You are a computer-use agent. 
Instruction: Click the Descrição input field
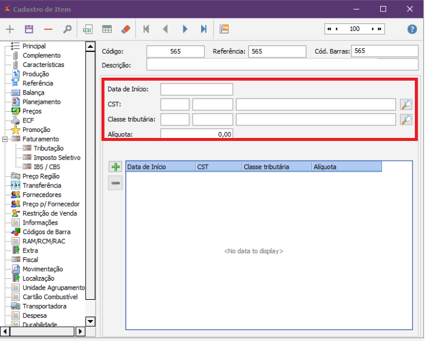pos(282,65)
